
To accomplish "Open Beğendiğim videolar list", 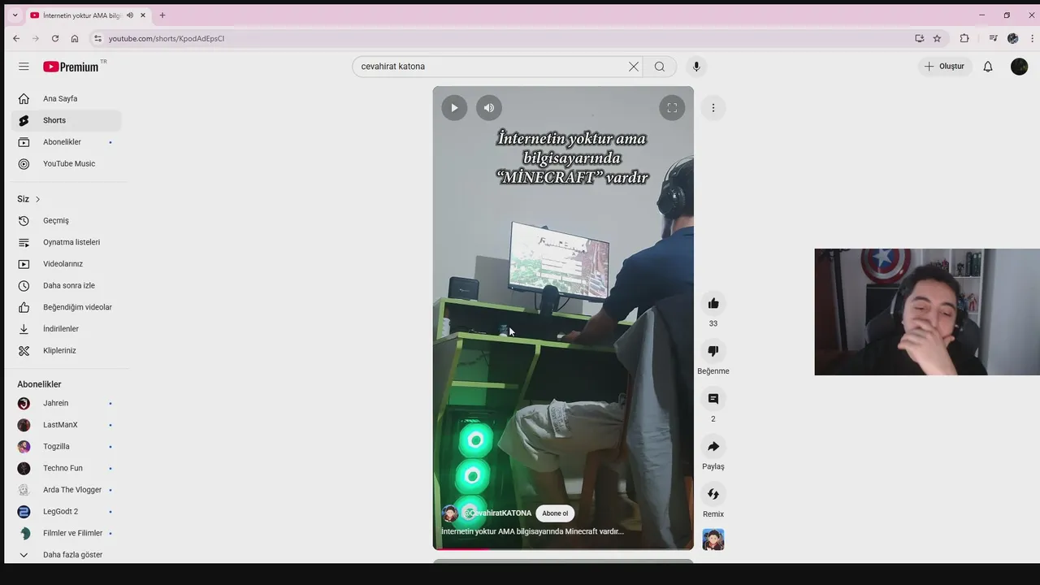I will (67, 307).
